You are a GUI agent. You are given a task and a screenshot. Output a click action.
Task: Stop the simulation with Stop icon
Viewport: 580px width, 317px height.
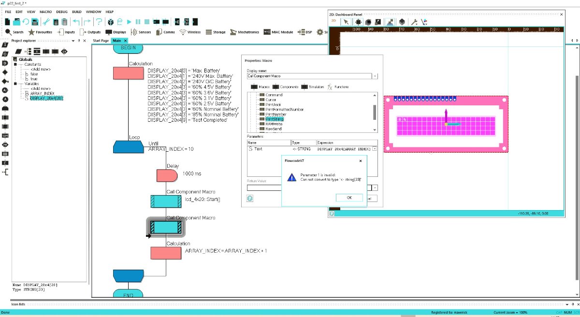coord(147,22)
